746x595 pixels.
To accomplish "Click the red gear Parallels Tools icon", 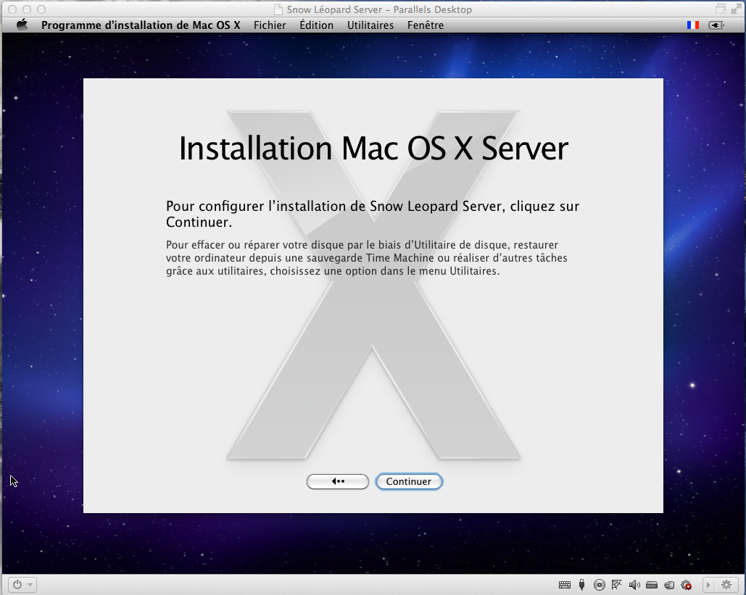I will point(687,585).
